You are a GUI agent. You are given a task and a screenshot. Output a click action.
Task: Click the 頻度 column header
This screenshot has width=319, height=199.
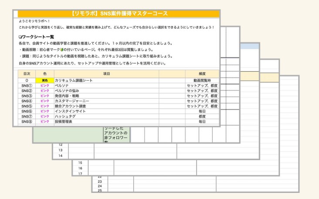tap(202, 74)
